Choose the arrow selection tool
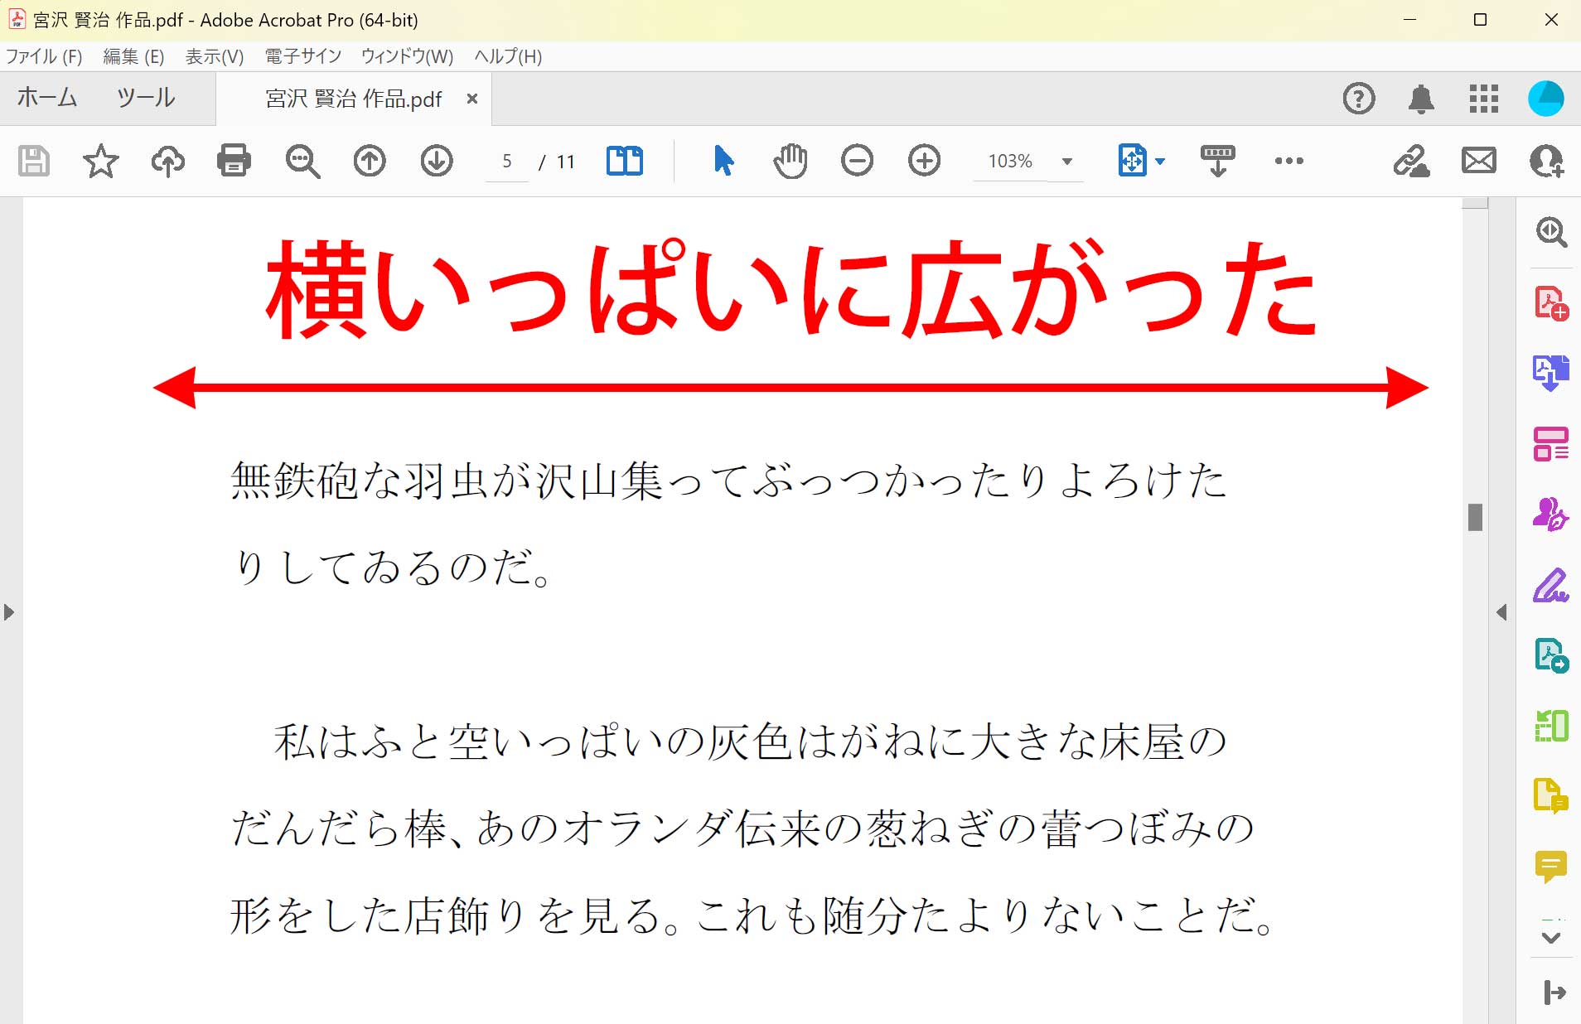The height and width of the screenshot is (1024, 1581). (x=723, y=161)
